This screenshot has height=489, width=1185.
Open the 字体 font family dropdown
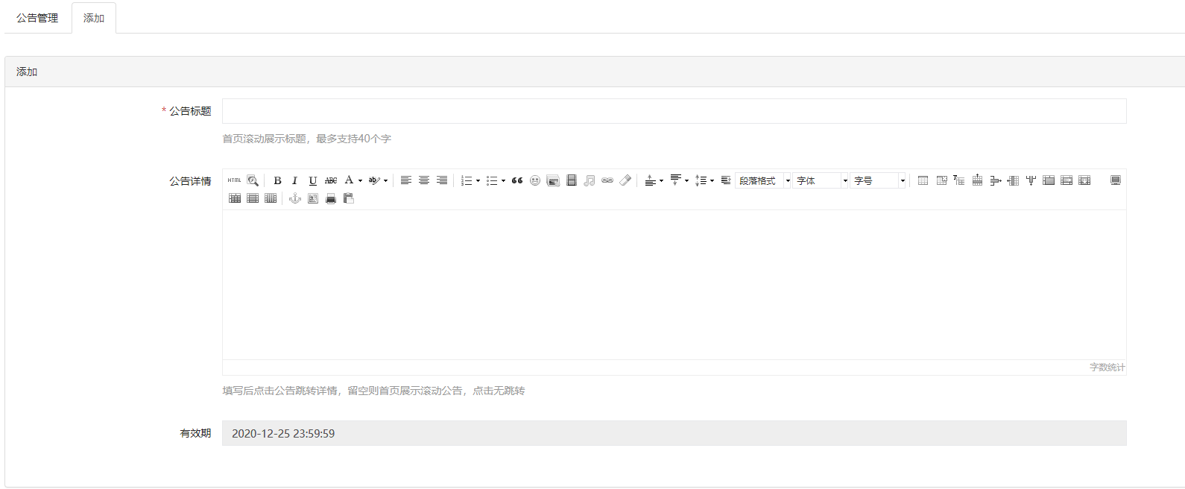click(821, 180)
